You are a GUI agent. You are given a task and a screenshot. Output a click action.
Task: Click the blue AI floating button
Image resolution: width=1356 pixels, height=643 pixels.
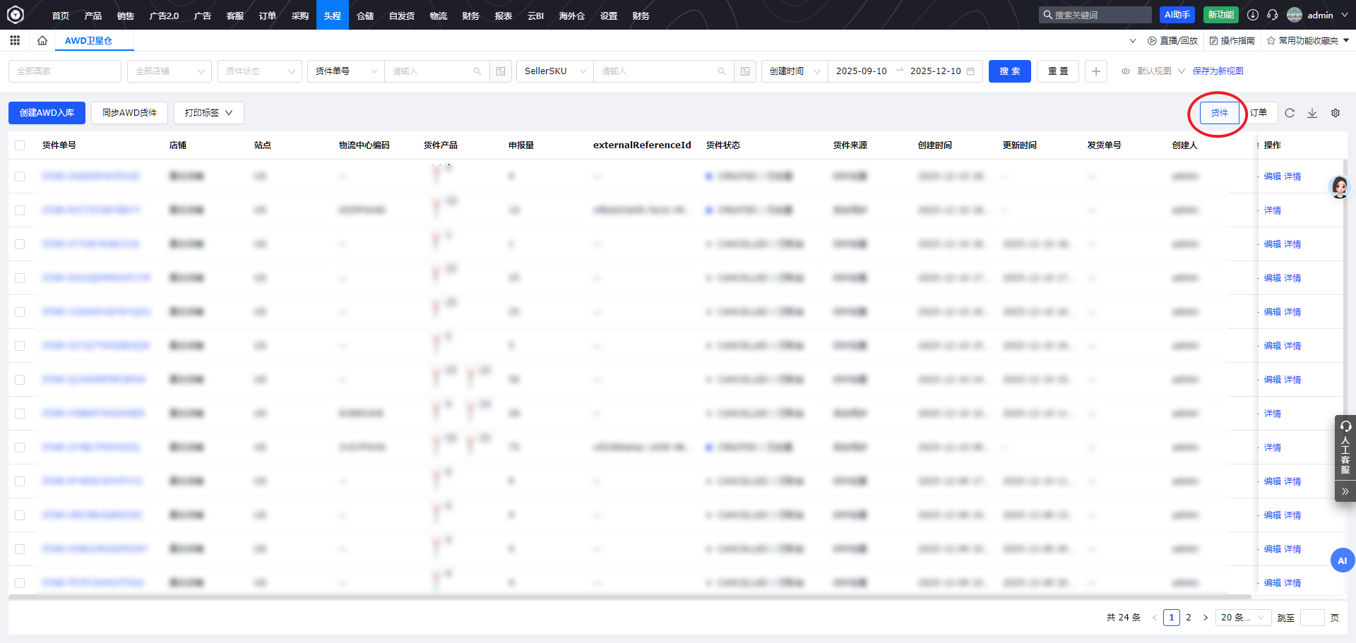pyautogui.click(x=1343, y=560)
